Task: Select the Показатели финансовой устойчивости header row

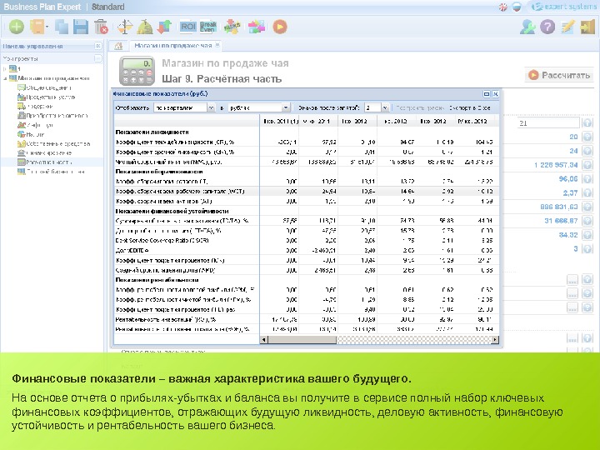Action: click(307, 211)
